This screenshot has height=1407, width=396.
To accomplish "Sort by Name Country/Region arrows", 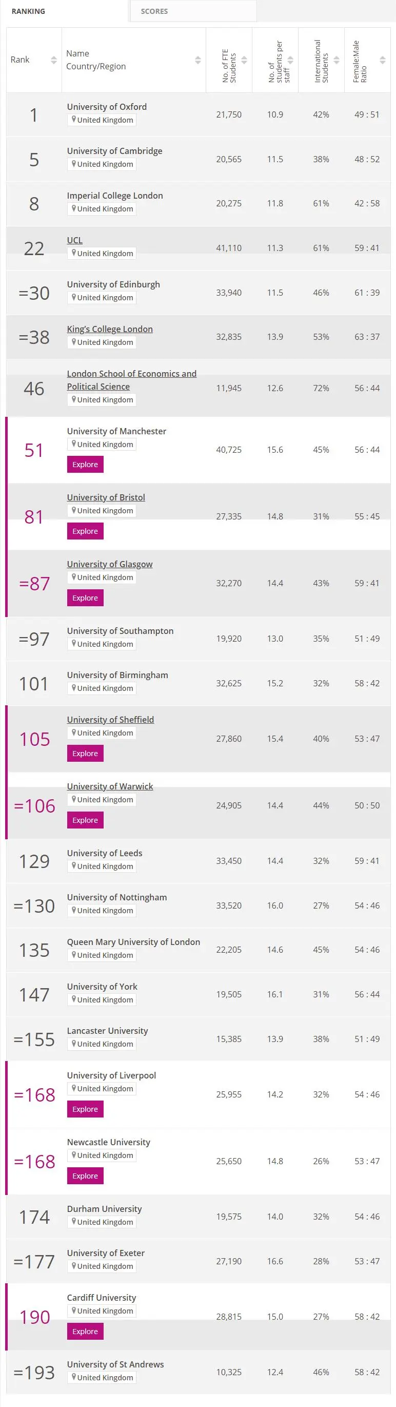I will pyautogui.click(x=198, y=60).
